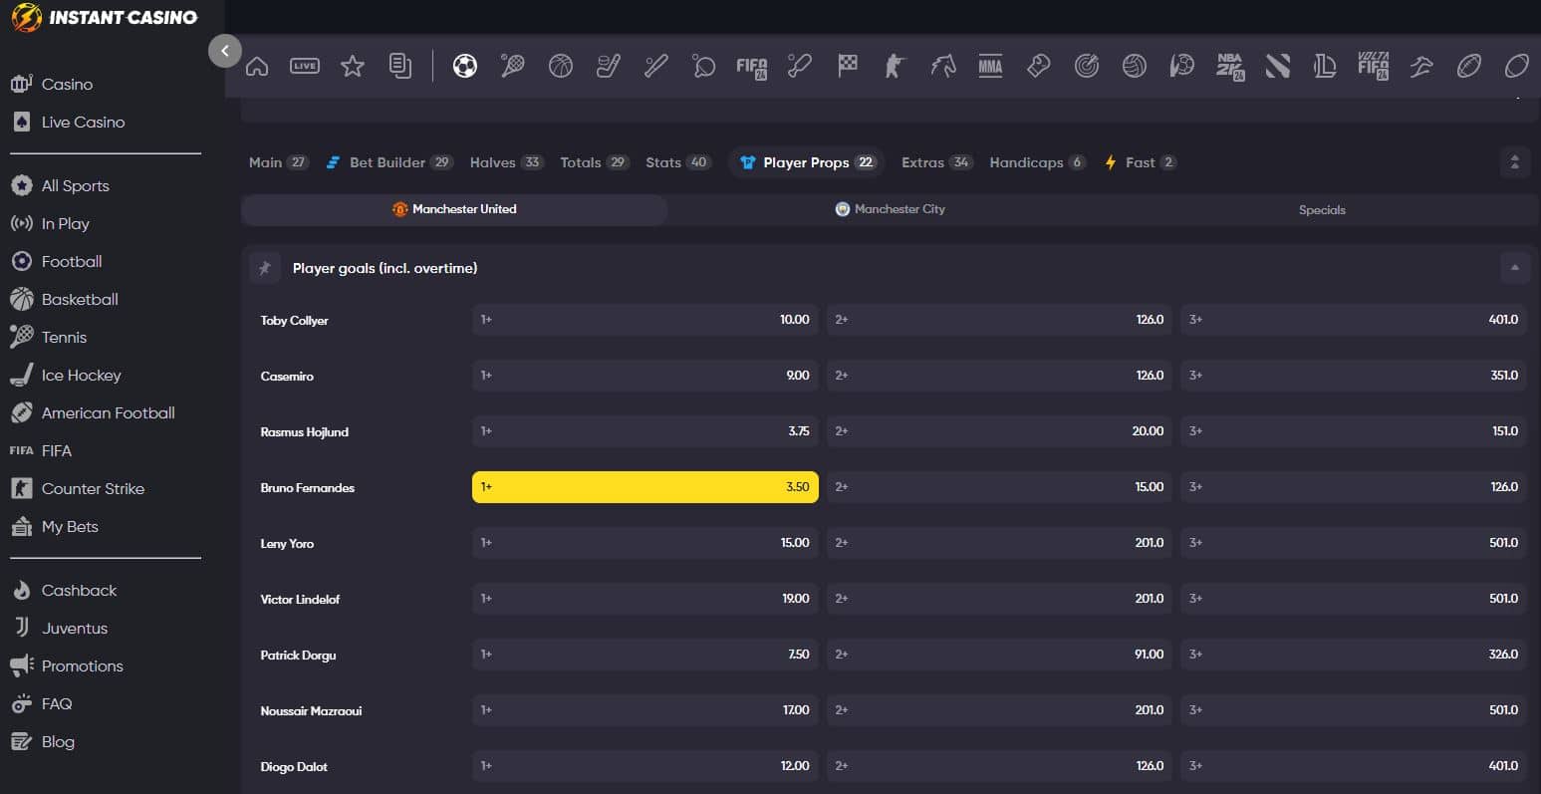Open FAQ in the sidebar

click(x=56, y=704)
